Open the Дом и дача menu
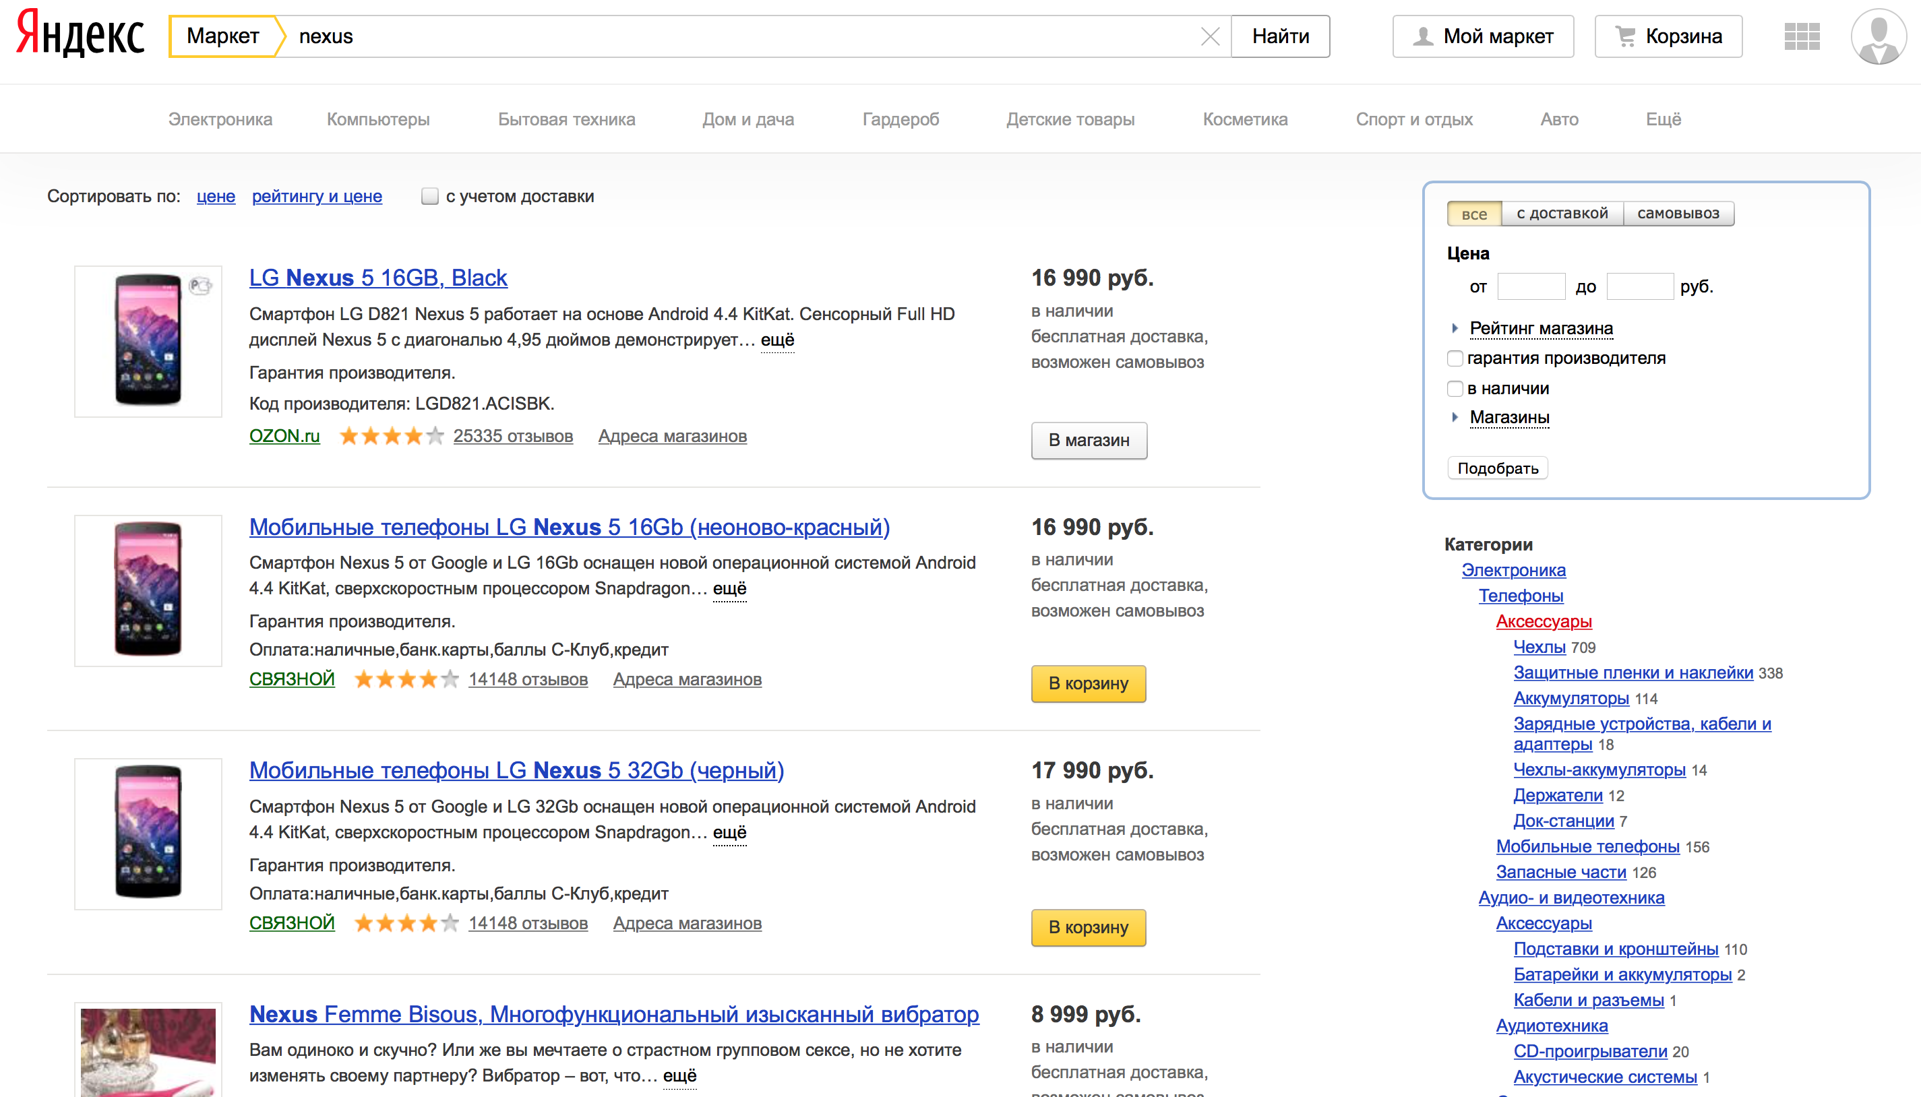The width and height of the screenshot is (1921, 1097). click(748, 119)
